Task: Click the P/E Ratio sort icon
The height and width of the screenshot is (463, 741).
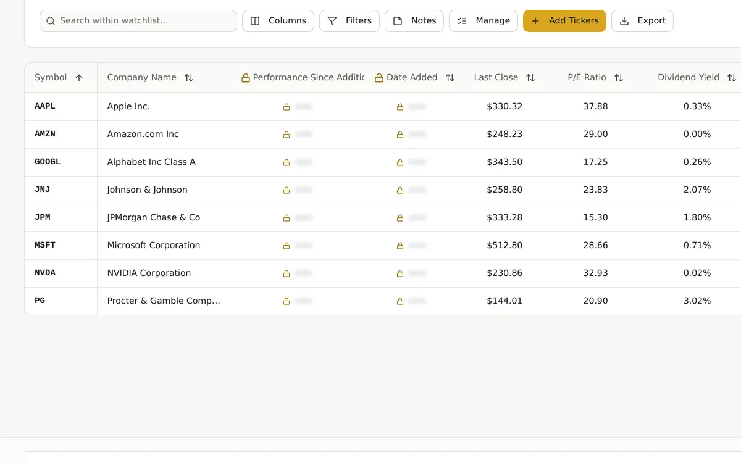Action: tap(619, 78)
